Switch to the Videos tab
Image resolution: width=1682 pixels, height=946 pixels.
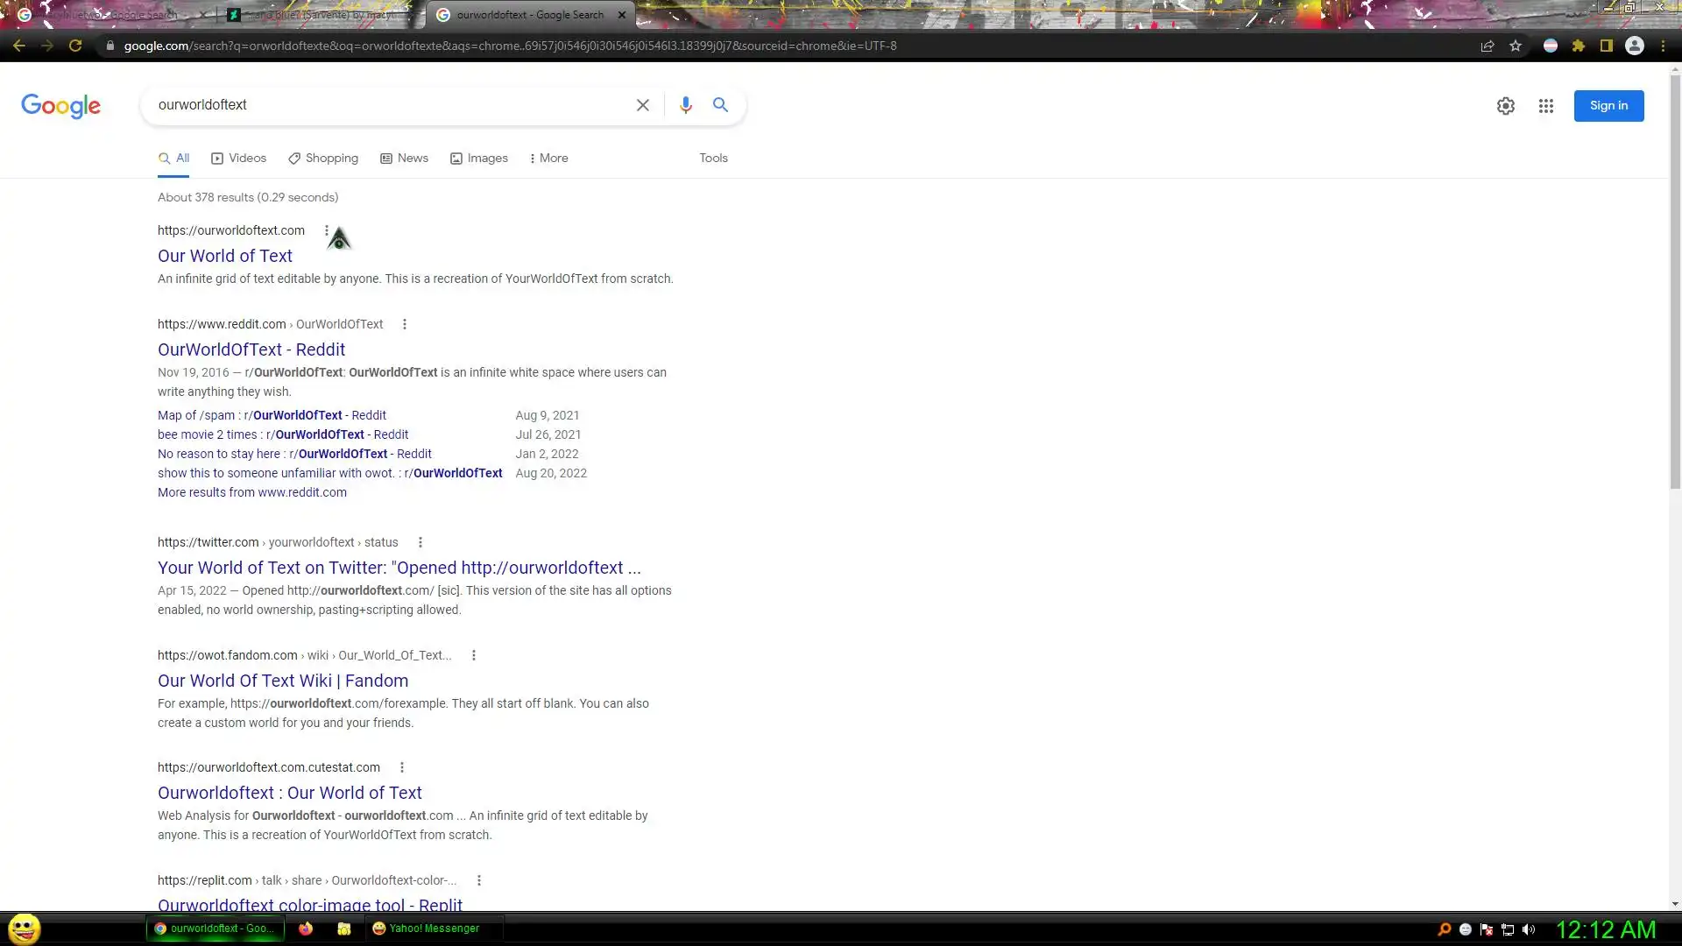tap(238, 159)
